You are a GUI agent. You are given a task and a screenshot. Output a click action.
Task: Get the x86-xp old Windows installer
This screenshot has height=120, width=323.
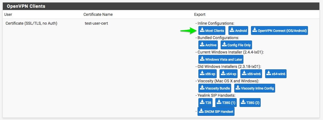tap(208, 74)
